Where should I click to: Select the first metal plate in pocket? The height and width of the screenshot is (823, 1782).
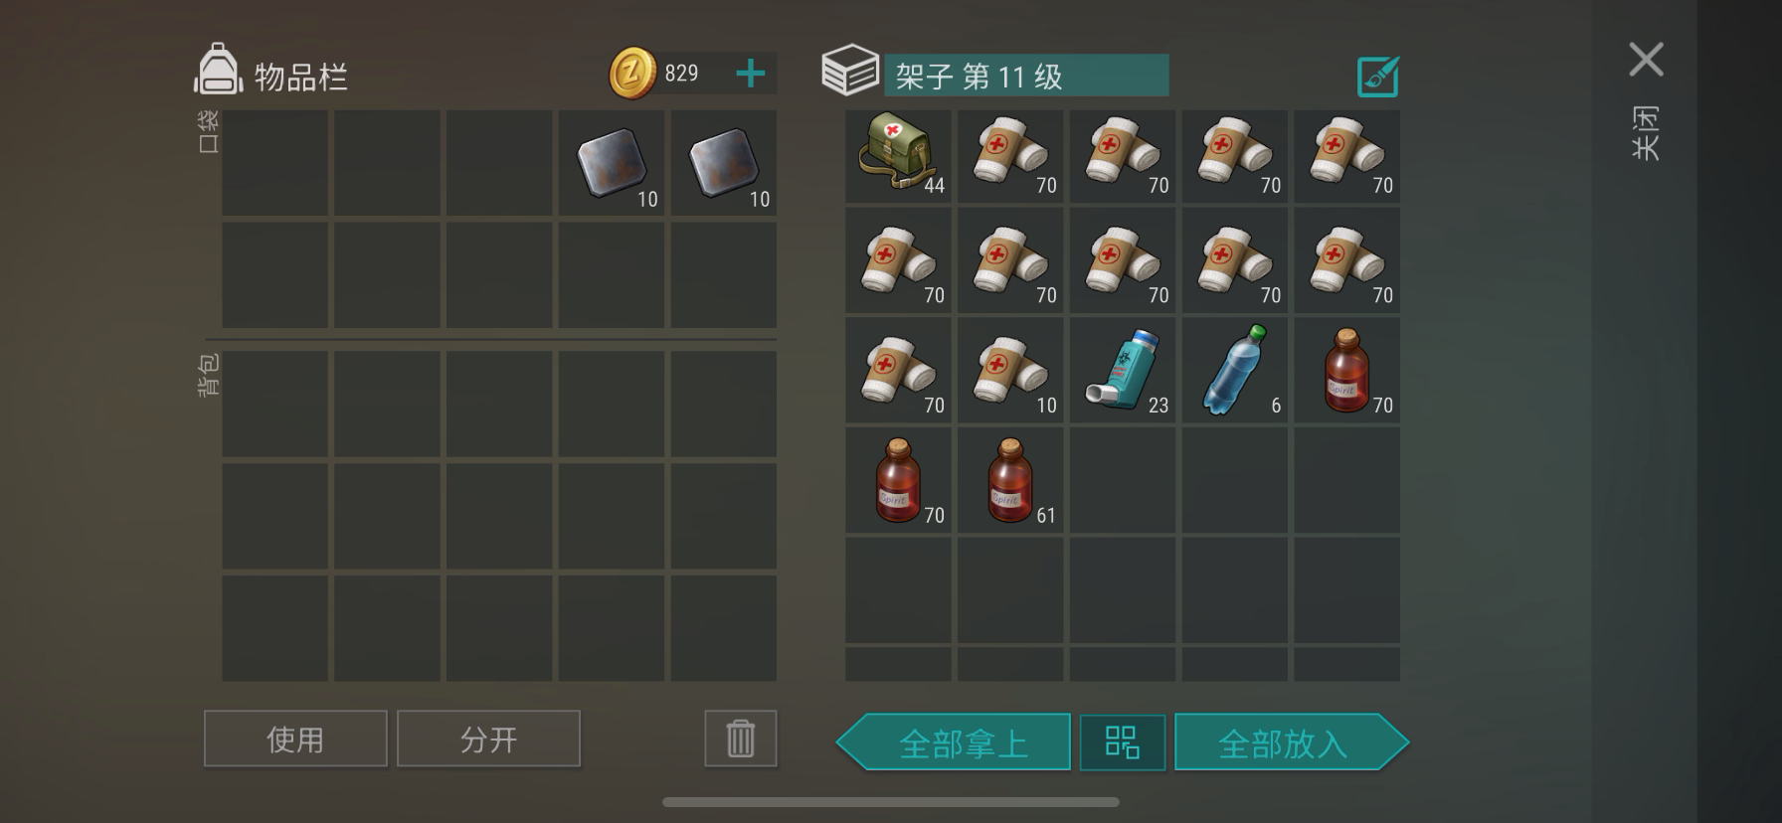pos(611,163)
